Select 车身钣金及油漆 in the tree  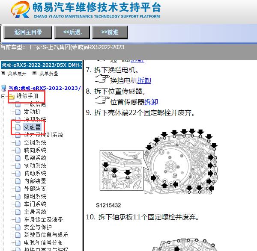pos(43,219)
